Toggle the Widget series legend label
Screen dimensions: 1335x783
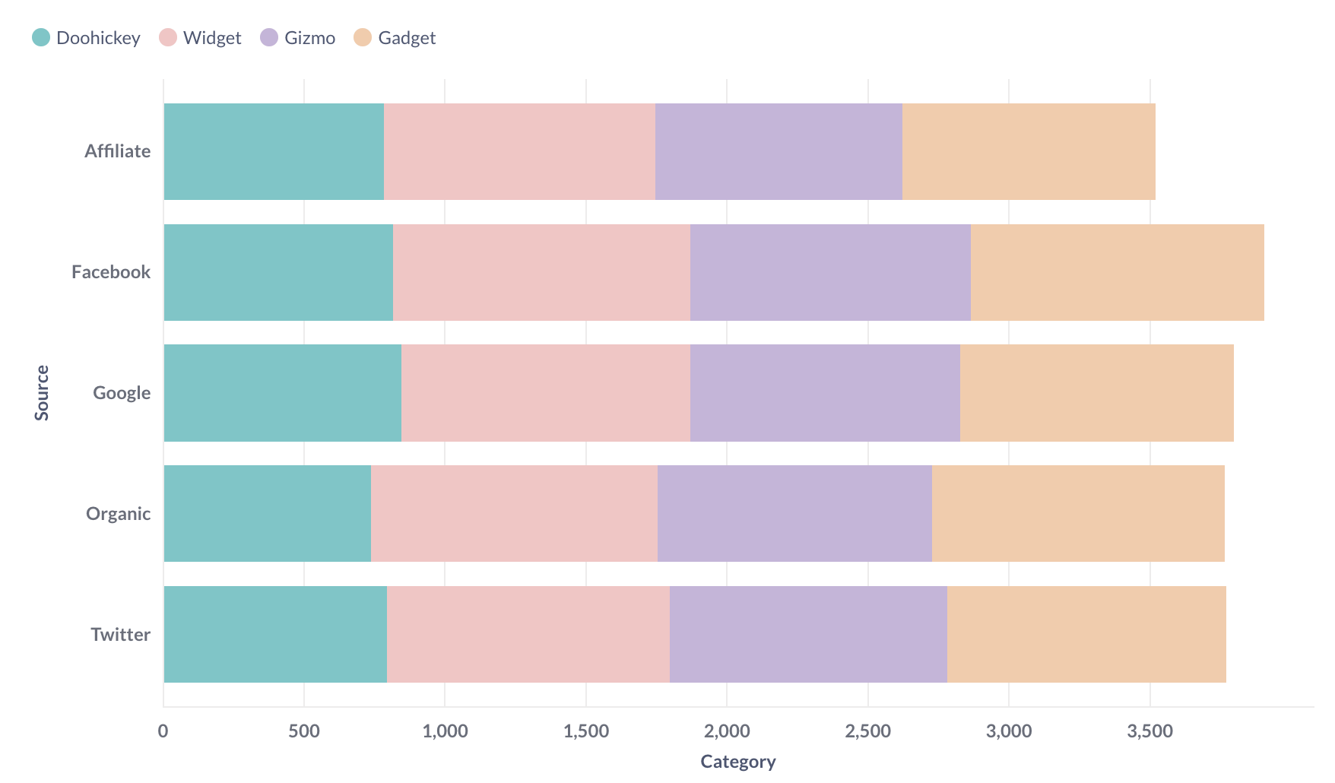coord(212,38)
